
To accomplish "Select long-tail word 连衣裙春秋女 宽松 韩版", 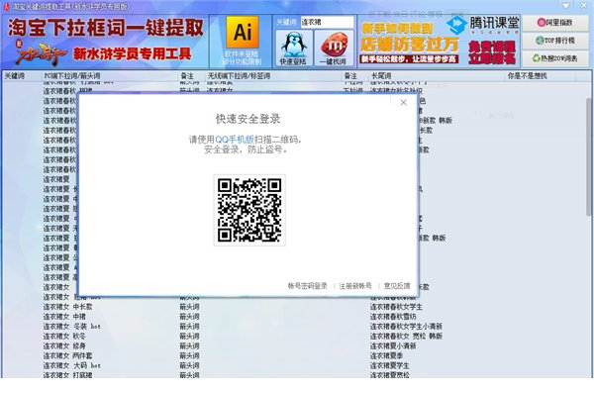I will tap(406, 337).
